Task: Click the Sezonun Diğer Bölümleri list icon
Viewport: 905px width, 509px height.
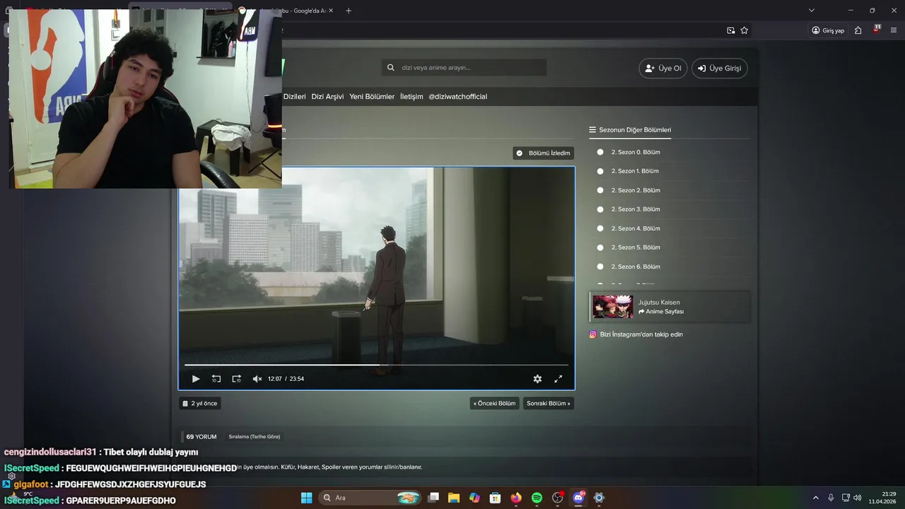Action: [592, 130]
